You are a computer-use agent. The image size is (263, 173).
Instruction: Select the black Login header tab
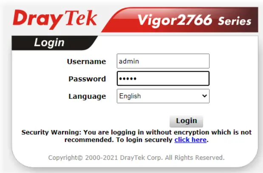55,43
